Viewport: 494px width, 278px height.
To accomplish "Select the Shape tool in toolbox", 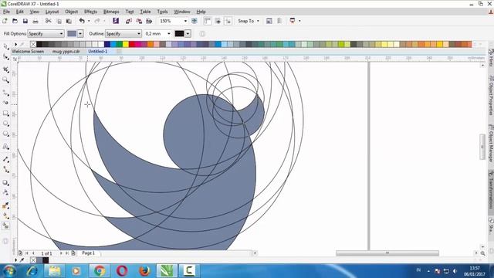I will tap(5, 57).
